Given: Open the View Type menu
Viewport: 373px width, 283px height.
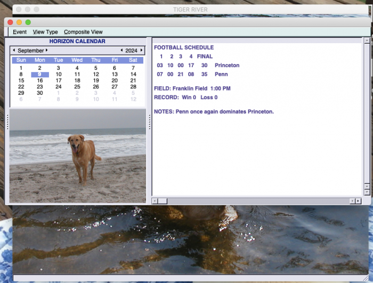Looking at the screenshot, I should [x=45, y=32].
